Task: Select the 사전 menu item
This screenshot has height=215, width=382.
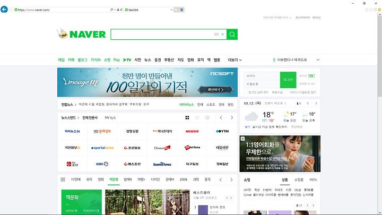Action: tap(137, 59)
